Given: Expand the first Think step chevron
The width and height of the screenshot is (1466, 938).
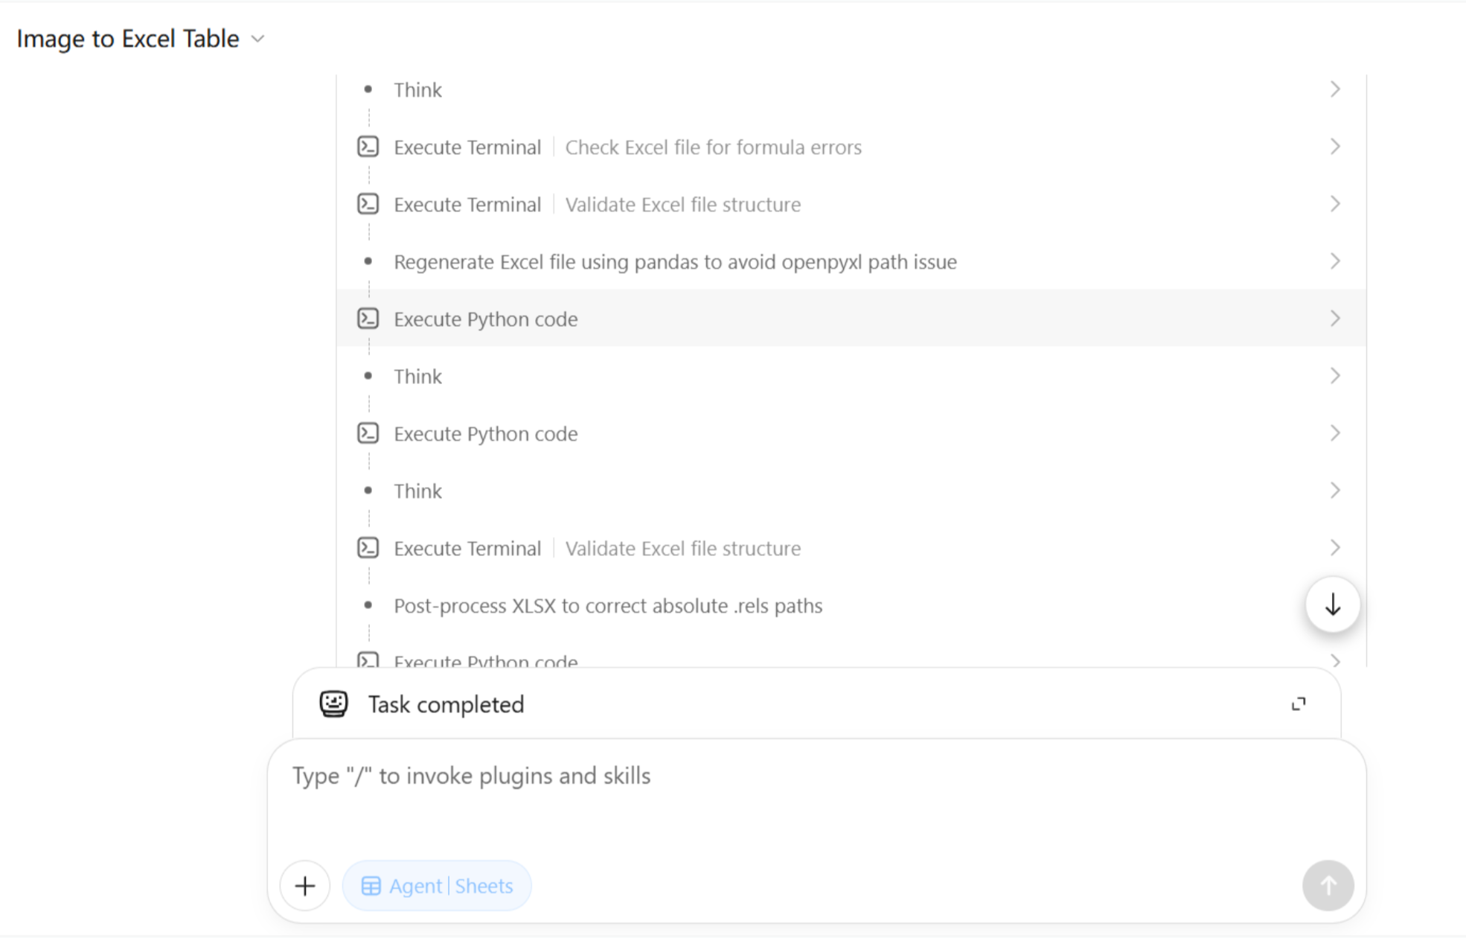Looking at the screenshot, I should coord(1335,89).
